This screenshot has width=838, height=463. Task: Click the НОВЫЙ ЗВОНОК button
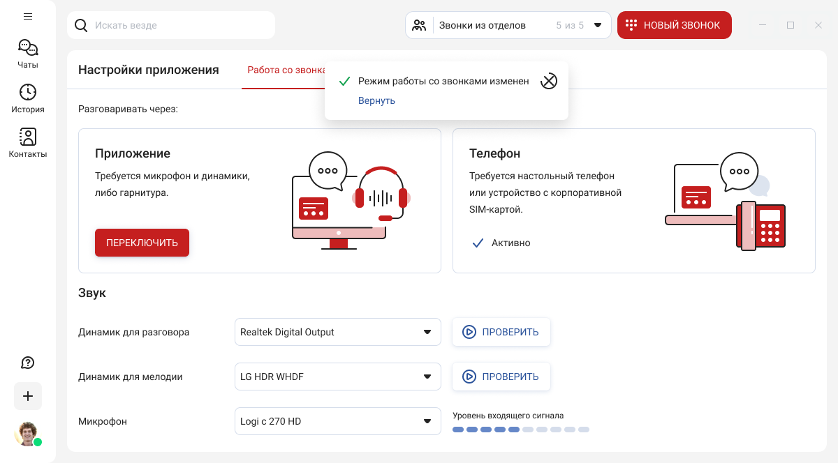675,25
